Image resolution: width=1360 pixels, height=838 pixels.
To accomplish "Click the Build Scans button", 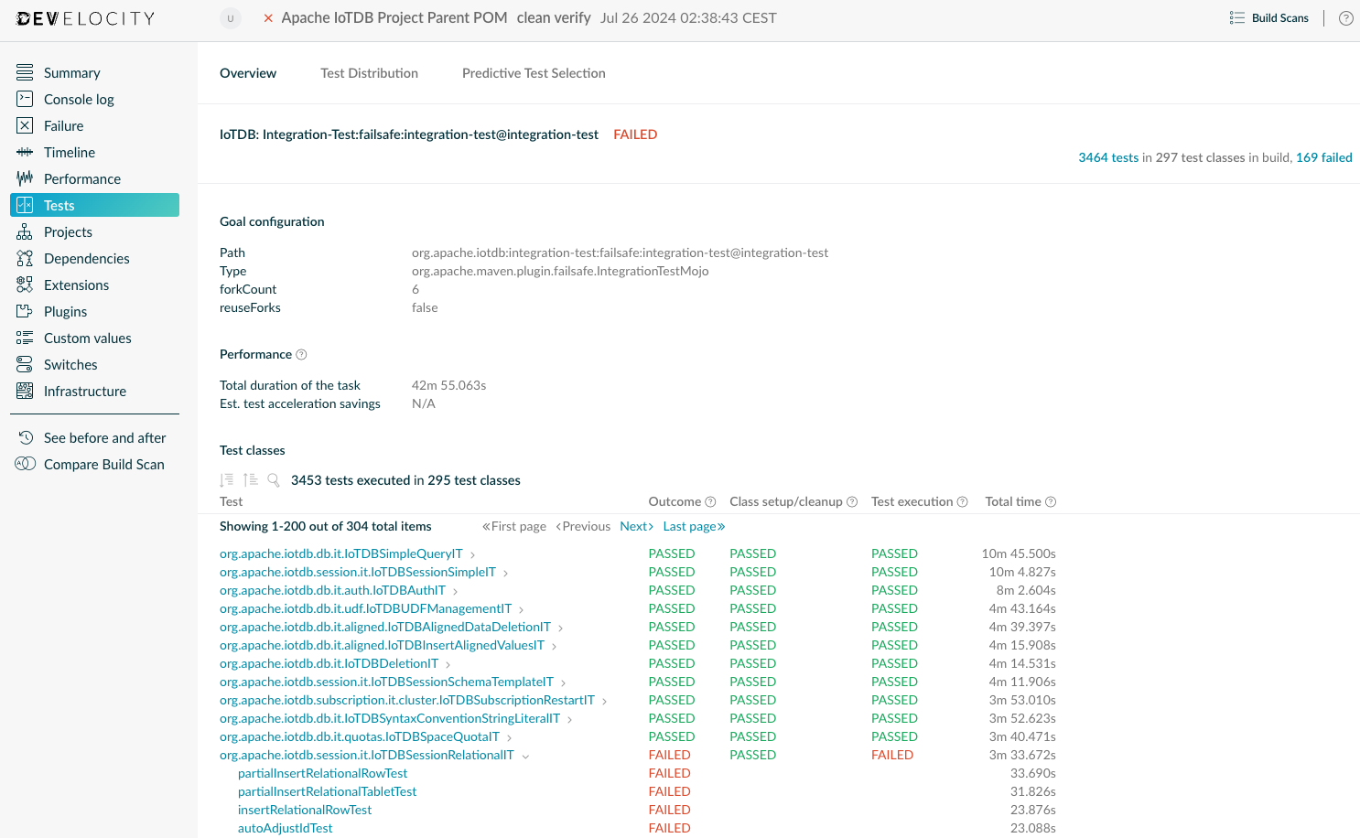I will click(x=1269, y=17).
